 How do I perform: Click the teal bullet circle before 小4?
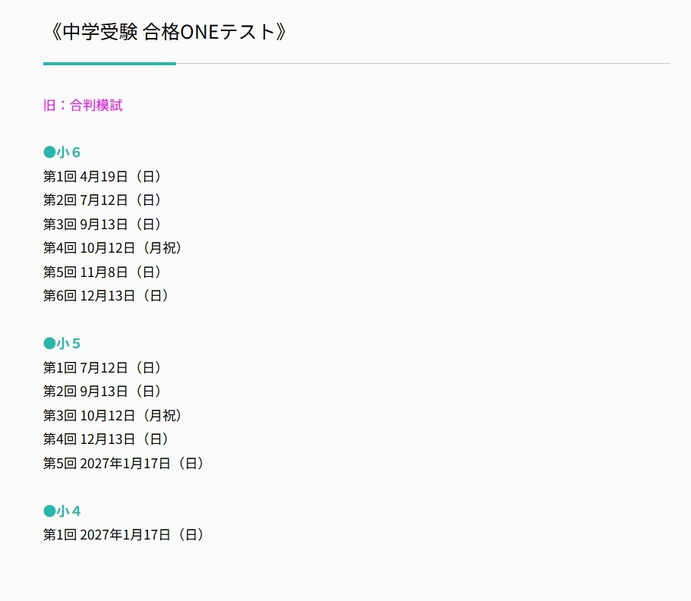click(49, 511)
